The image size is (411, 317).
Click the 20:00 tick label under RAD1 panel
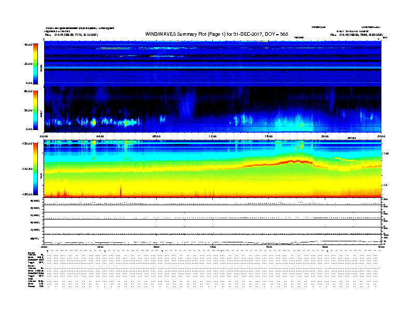(x=325, y=136)
